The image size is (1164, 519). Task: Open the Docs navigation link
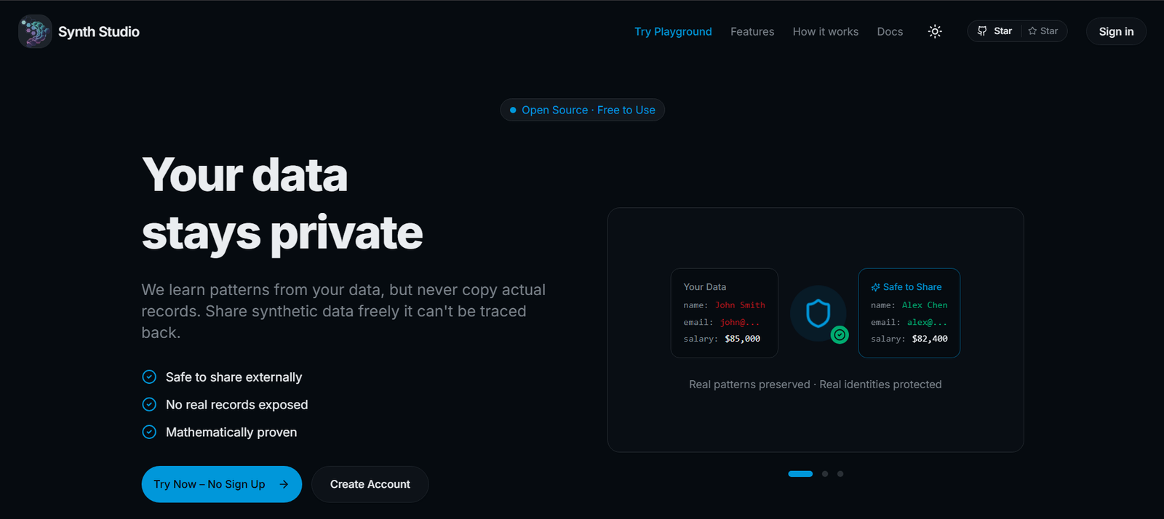tap(890, 31)
